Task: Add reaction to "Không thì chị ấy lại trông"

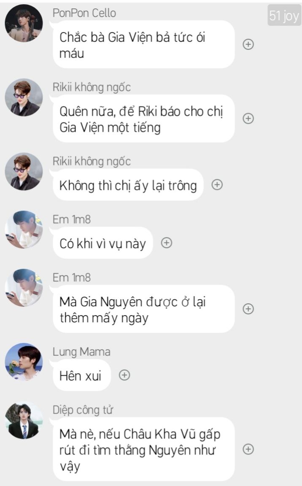Action: (x=217, y=185)
